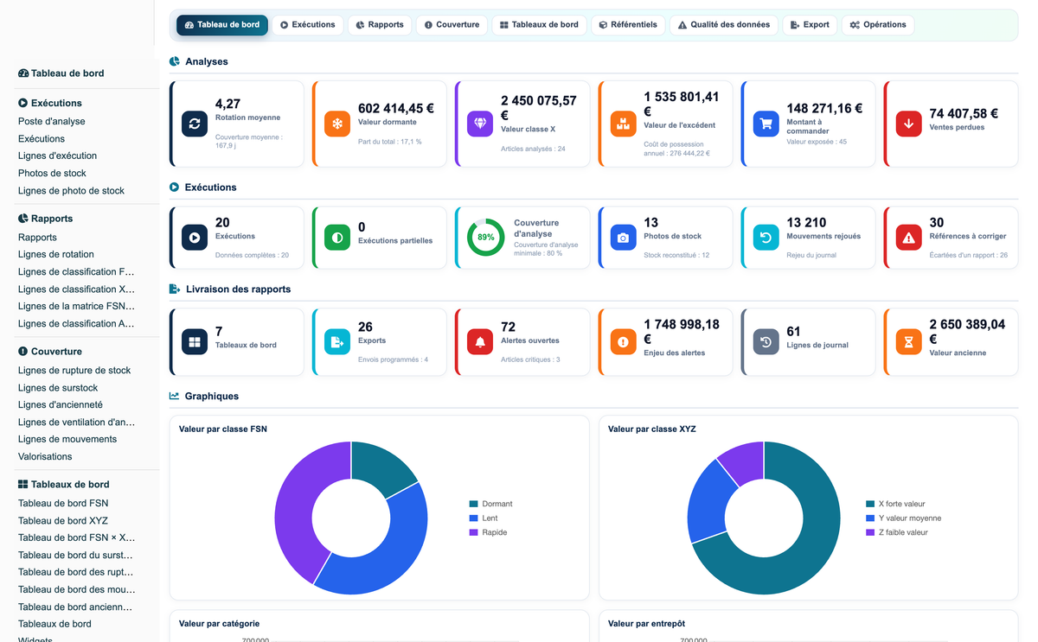Go to the Couverture tab

click(452, 25)
